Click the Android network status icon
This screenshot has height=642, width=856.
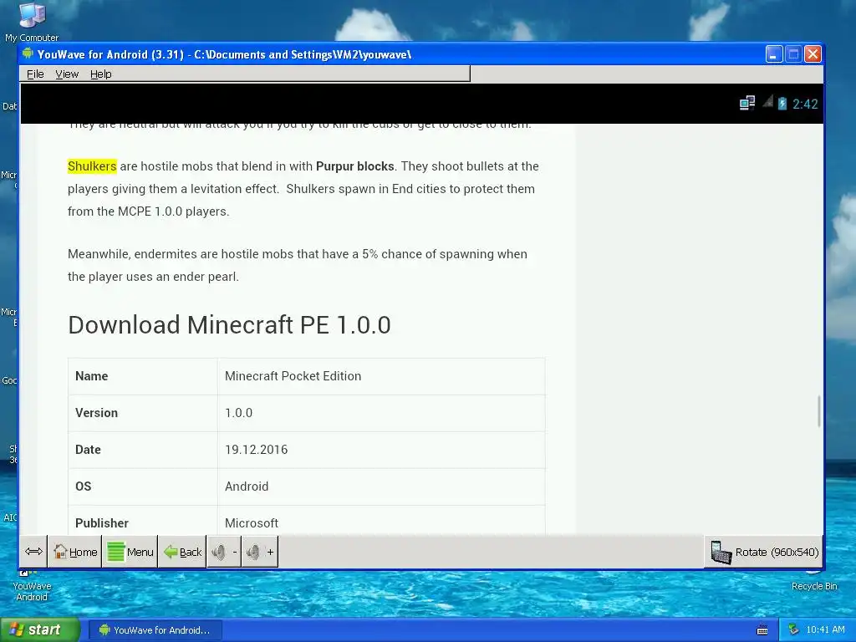(x=746, y=103)
